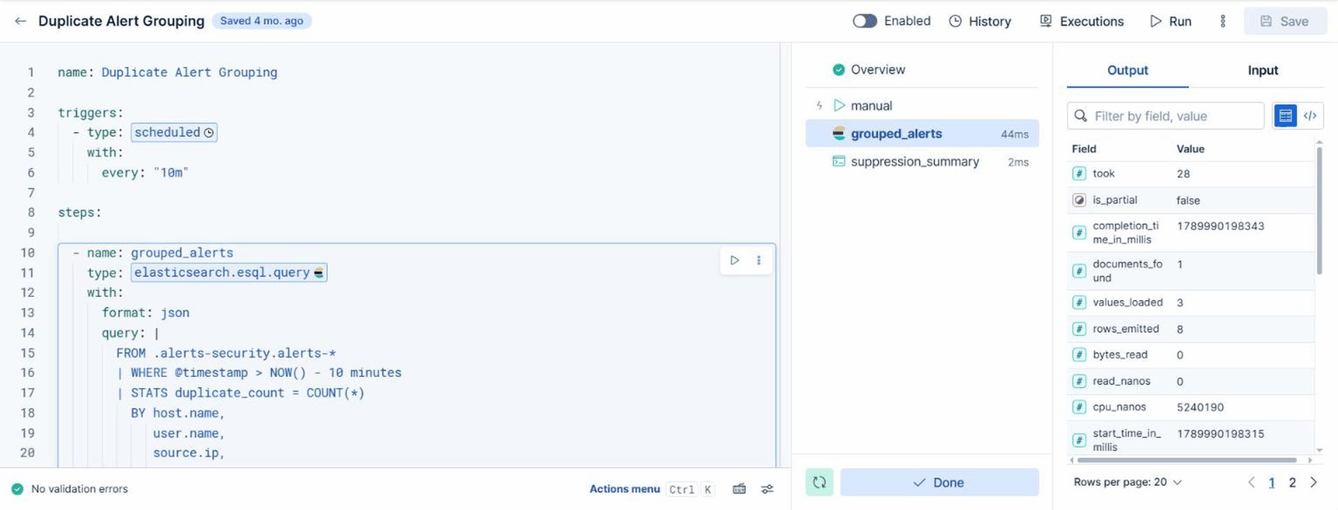The height and width of the screenshot is (510, 1338).
Task: Click the is_partial boolean type icon
Action: tap(1080, 200)
